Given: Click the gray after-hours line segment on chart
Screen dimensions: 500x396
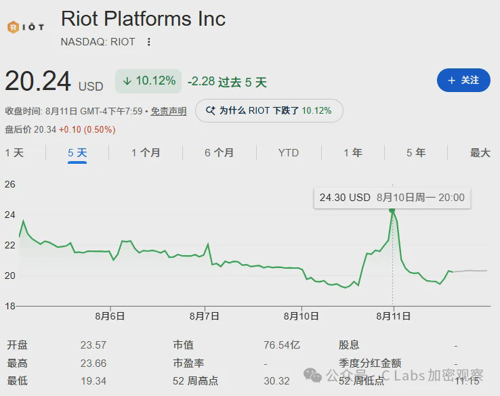Looking at the screenshot, I should (470, 271).
